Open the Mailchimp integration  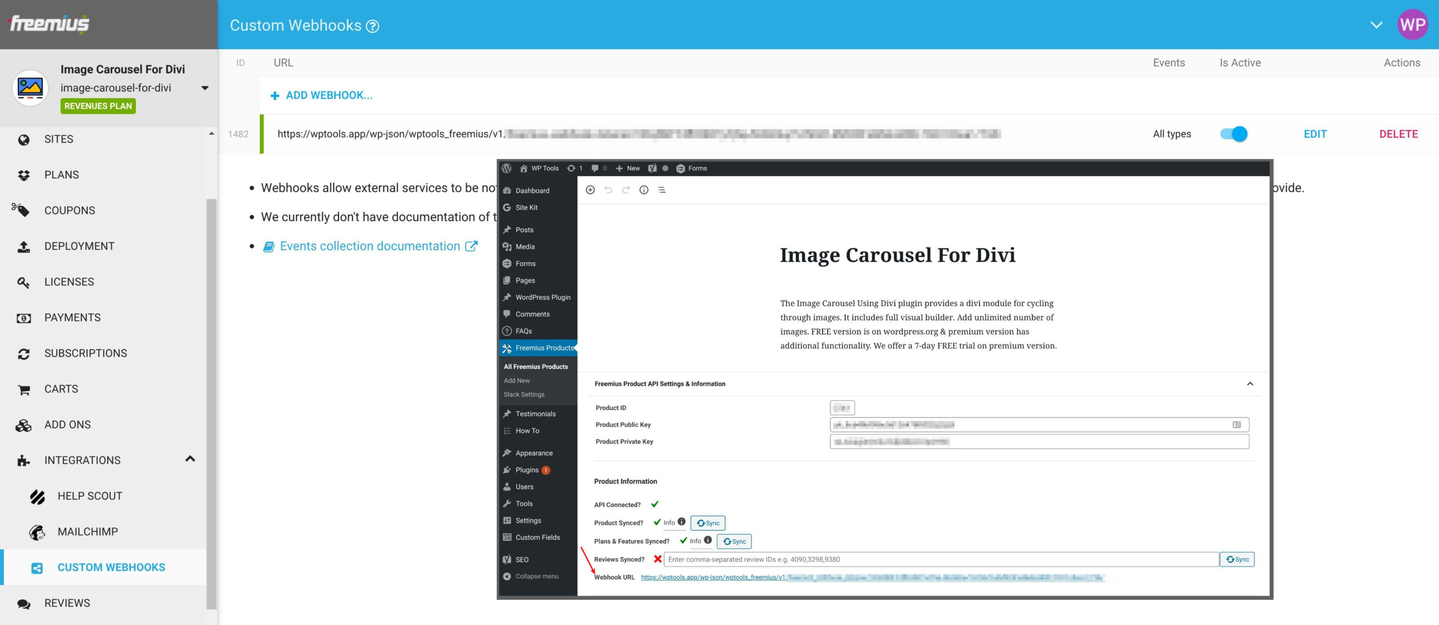tap(88, 532)
